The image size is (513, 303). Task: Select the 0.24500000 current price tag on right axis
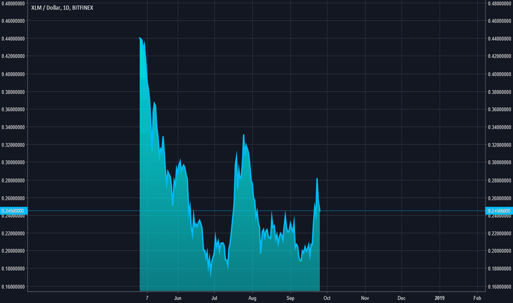(499, 210)
